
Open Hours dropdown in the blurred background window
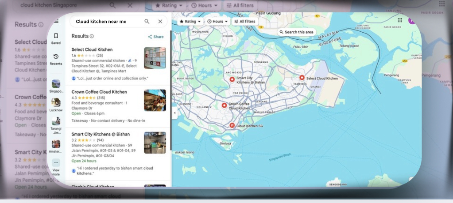[205, 5]
